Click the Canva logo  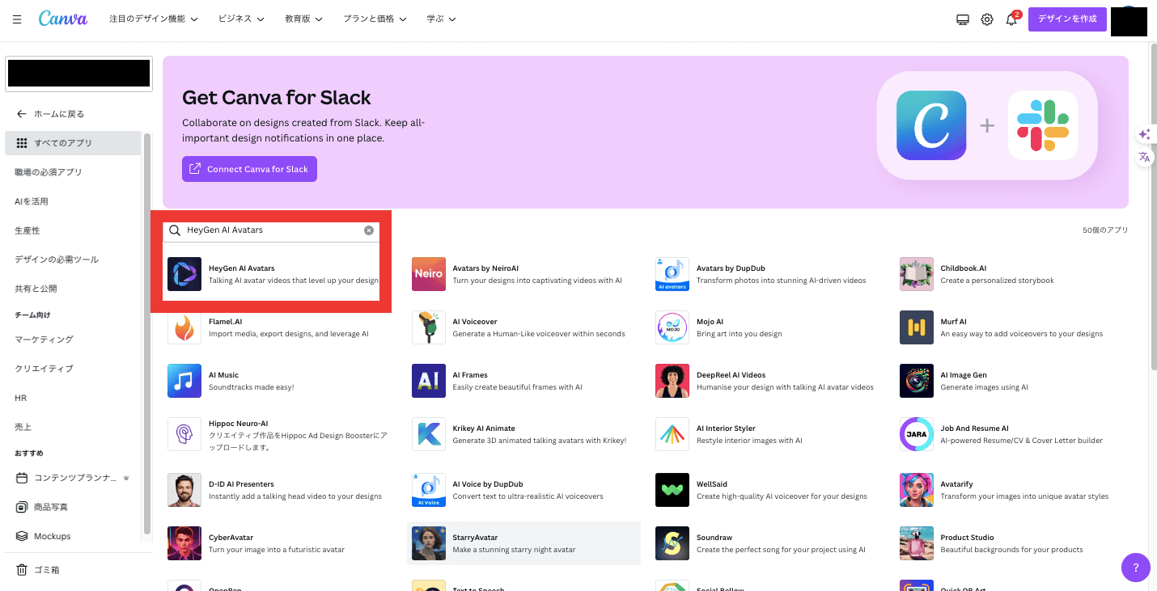pos(63,19)
